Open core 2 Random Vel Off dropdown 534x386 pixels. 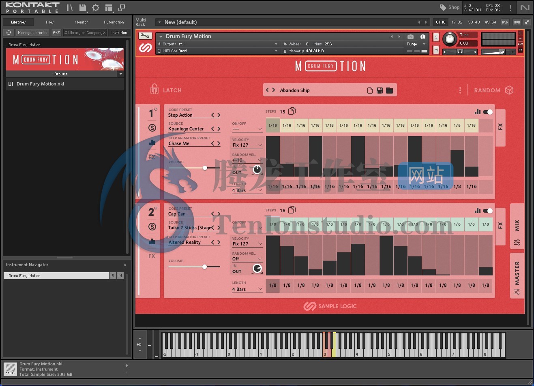[247, 259]
